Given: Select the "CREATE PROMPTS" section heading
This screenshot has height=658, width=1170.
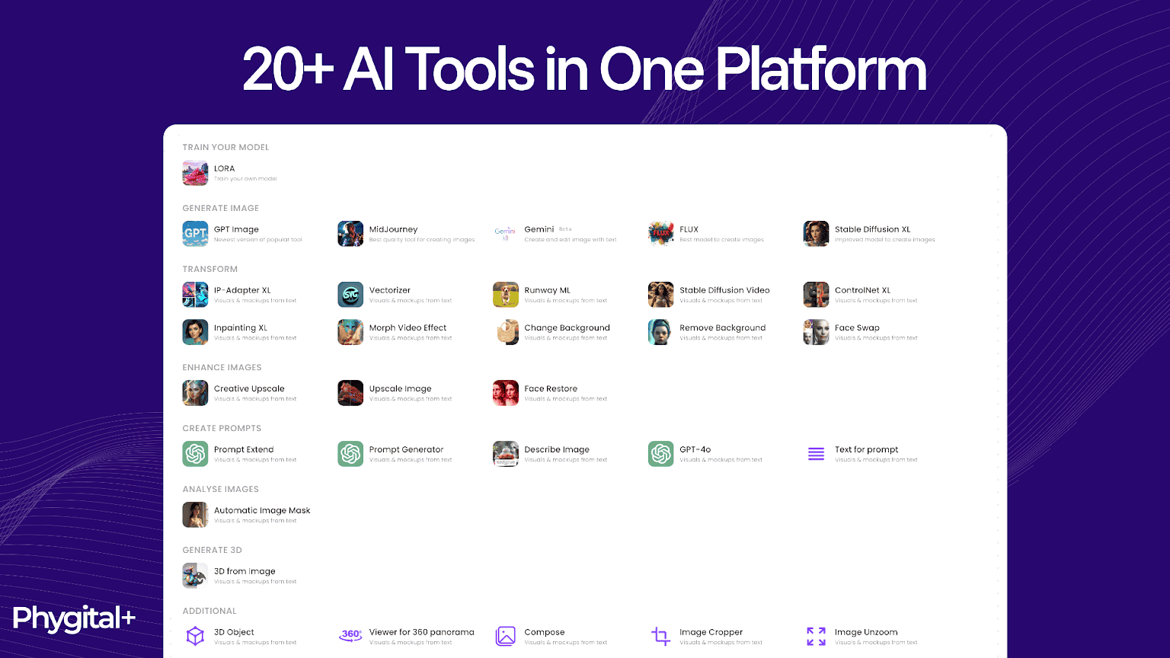Looking at the screenshot, I should click(222, 428).
